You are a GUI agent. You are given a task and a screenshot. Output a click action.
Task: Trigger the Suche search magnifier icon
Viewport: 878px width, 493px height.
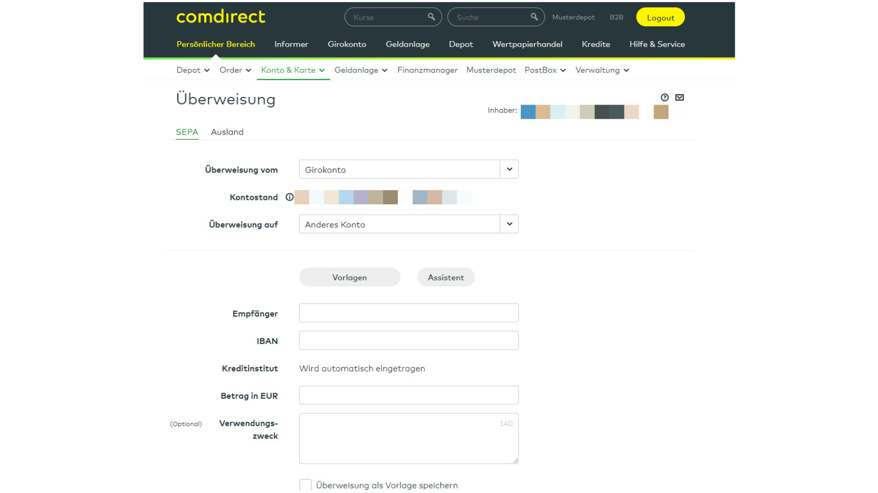pyautogui.click(x=534, y=17)
